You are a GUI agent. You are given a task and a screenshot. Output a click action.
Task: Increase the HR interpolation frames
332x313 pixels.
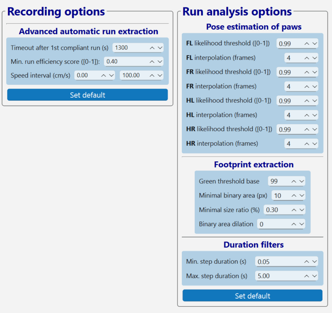(307, 144)
